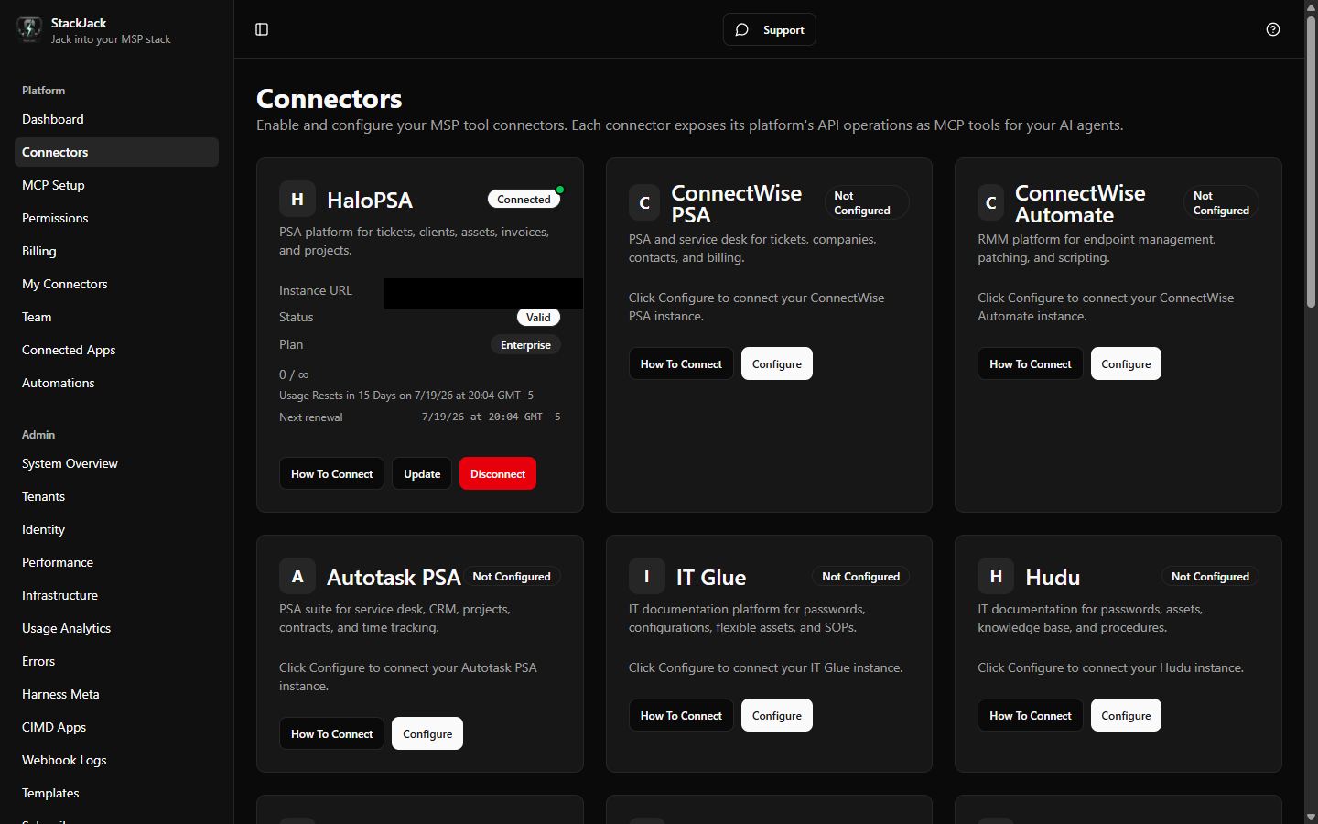Open the Team page
Image resolution: width=1318 pixels, height=824 pixels.
click(116, 317)
